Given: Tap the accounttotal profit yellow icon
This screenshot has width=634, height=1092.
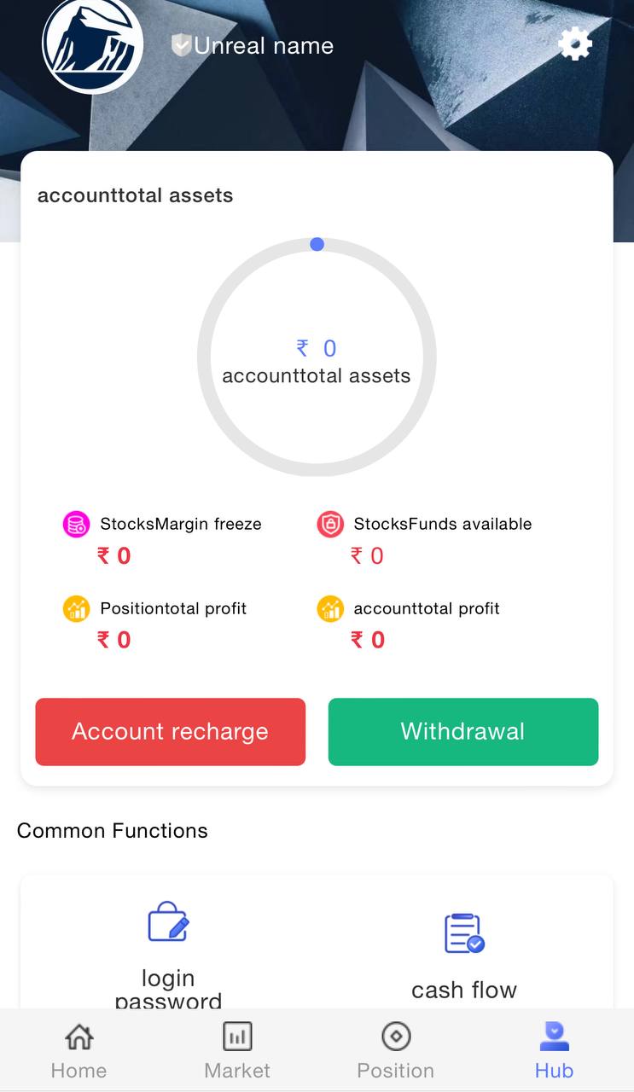Looking at the screenshot, I should 330,608.
